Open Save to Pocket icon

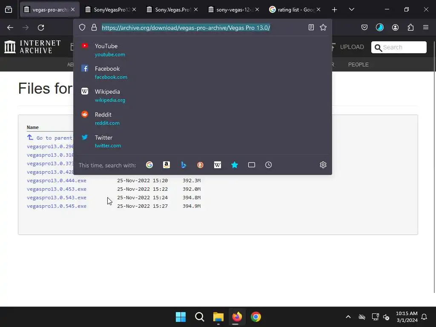click(x=364, y=27)
